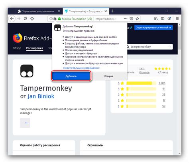Open the 17 two-star reviews count

[164, 100]
